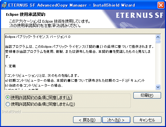Click the line 'b) 後続の各コントリビューターの場合'
The width and height of the screenshot is (166, 127).
[x=34, y=85]
